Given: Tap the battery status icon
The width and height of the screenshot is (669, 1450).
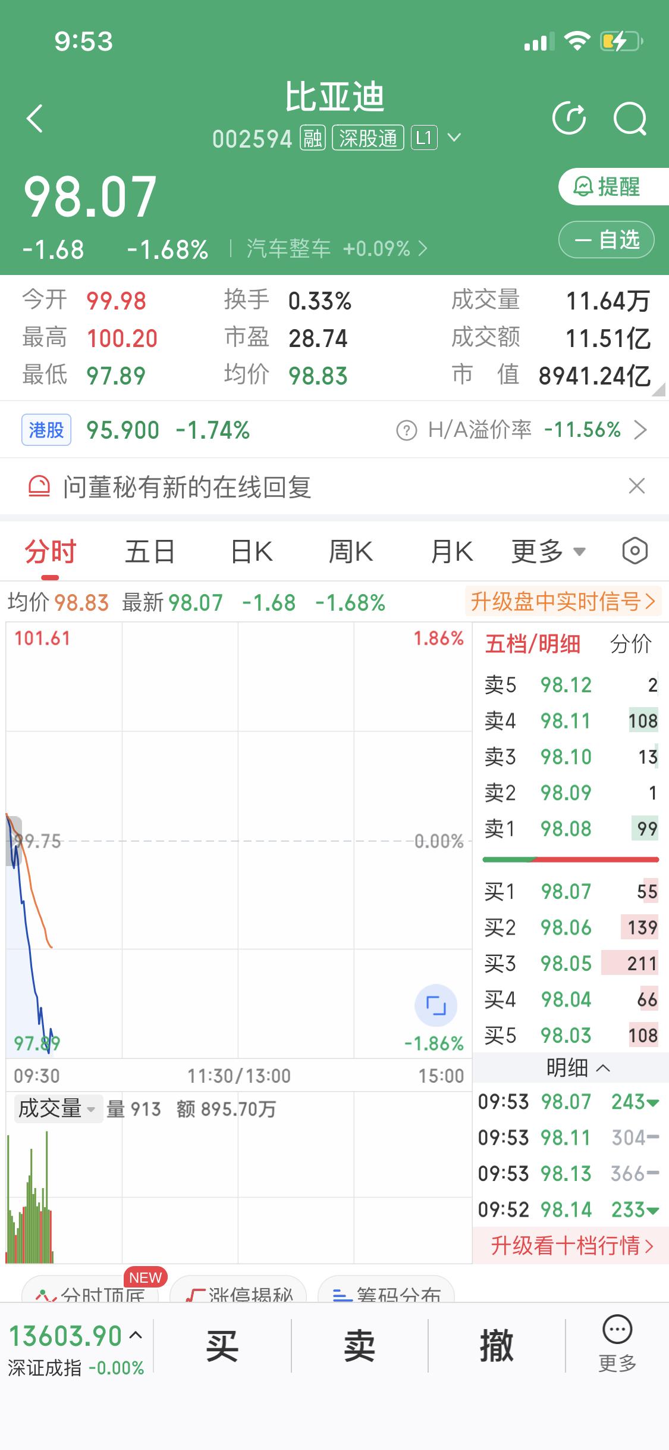Looking at the screenshot, I should pyautogui.click(x=621, y=41).
